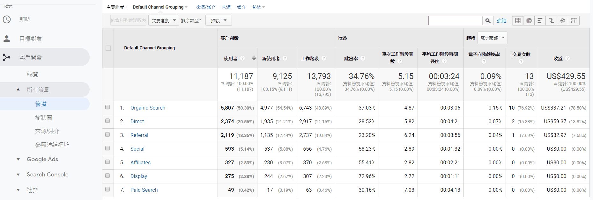Click the table search input field
This screenshot has height=200, width=593.
click(x=455, y=21)
